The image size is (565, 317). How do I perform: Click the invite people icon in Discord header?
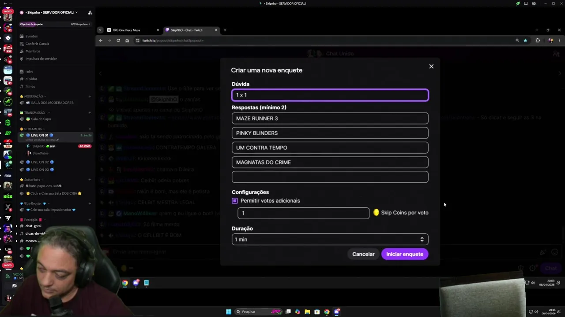pos(90,12)
